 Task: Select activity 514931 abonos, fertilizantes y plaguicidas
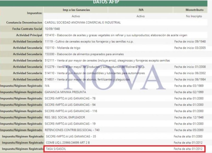coord(87,80)
